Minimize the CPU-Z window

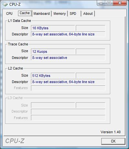coord(101,3)
